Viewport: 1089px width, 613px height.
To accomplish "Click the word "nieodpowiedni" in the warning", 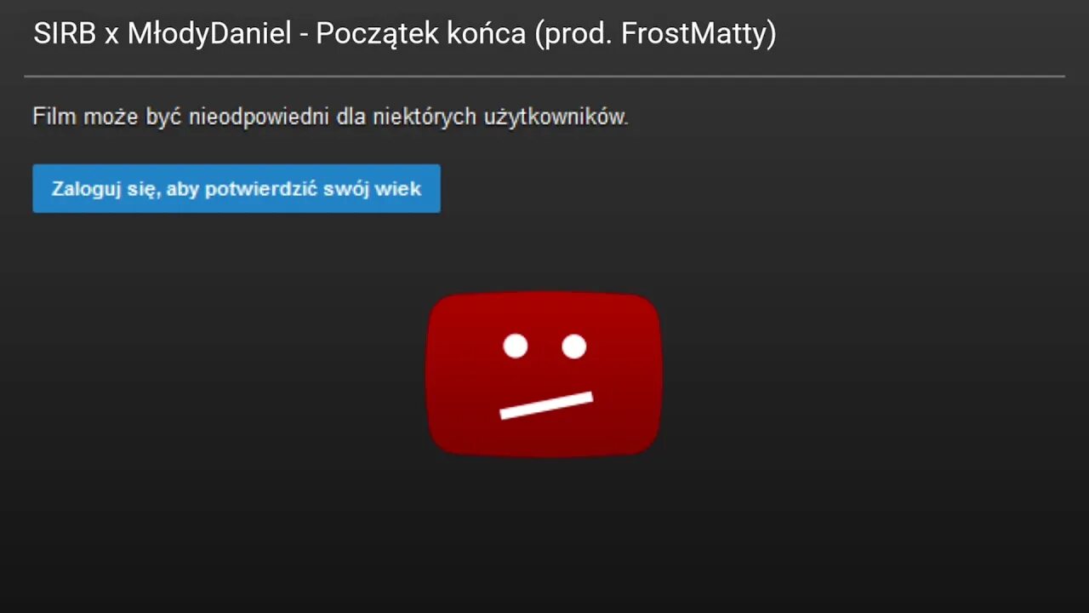I will click(259, 117).
